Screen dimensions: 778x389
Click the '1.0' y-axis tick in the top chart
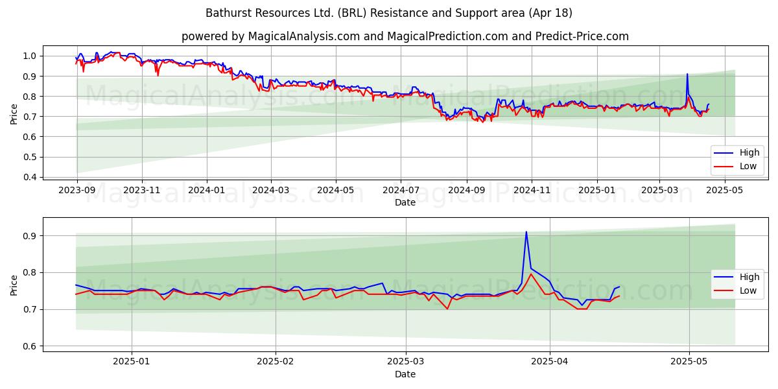pos(31,56)
